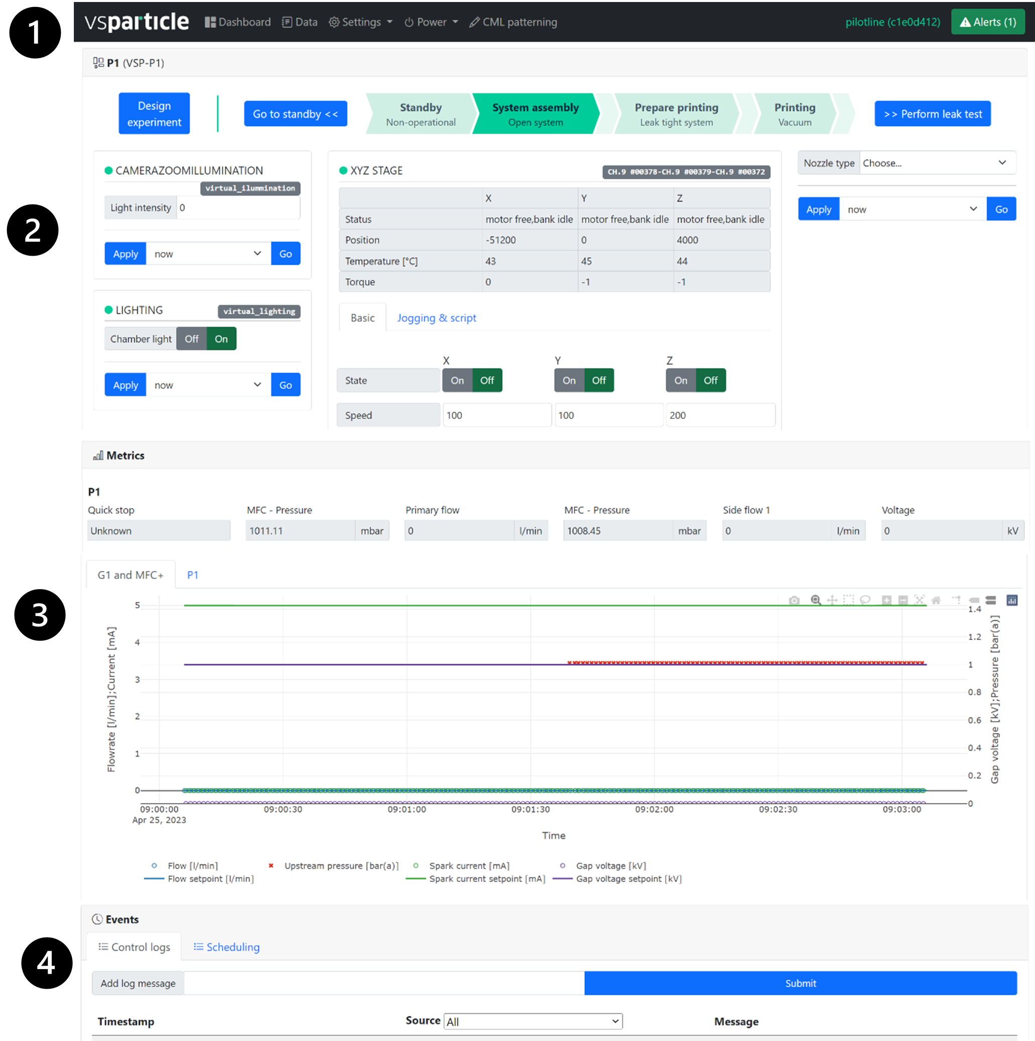Select the plot pan tool
Viewport: 1035px width, 1041px height.
coord(832,600)
